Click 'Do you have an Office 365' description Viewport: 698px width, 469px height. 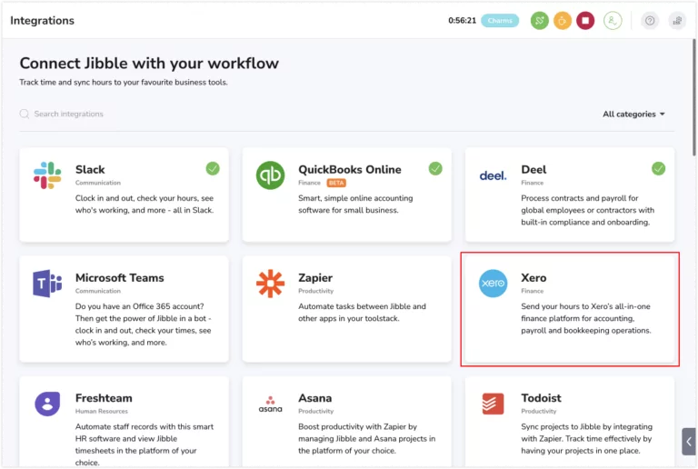[x=143, y=324]
